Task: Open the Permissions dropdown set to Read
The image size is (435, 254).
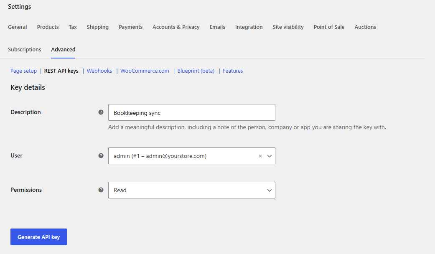Action: [x=192, y=190]
